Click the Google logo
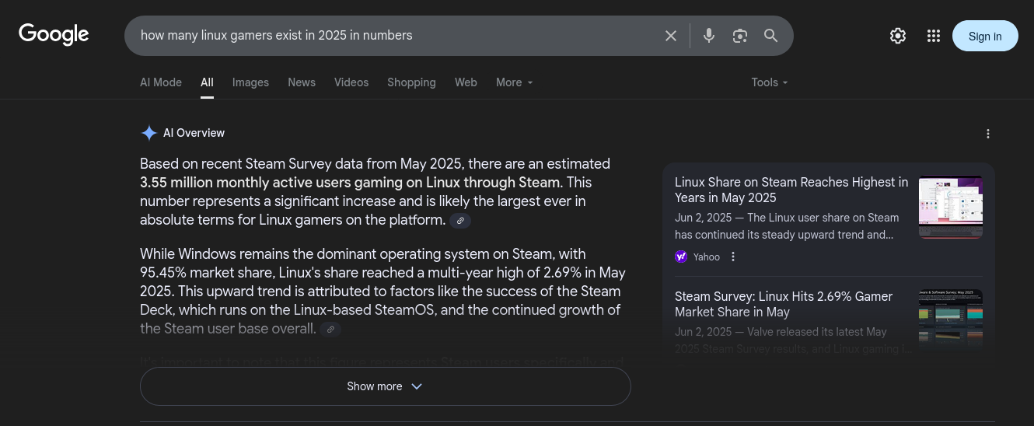 pos(54,35)
